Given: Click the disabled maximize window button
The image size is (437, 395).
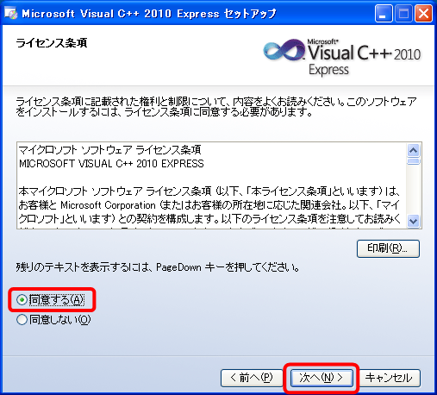Looking at the screenshot, I should tap(403, 14).
